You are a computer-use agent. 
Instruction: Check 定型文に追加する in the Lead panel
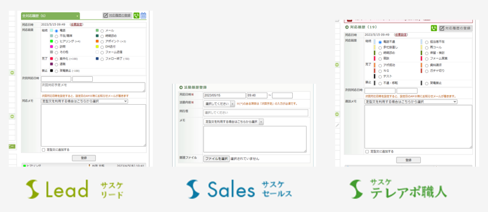[44, 150]
